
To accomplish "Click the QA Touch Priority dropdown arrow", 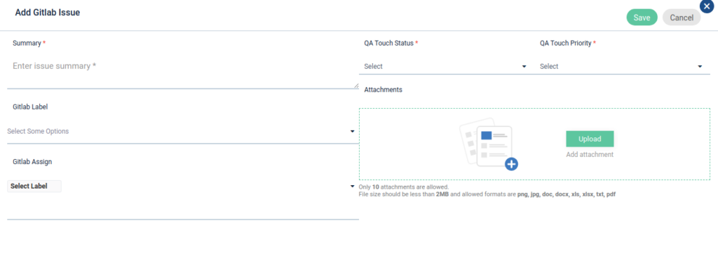I will (x=700, y=67).
